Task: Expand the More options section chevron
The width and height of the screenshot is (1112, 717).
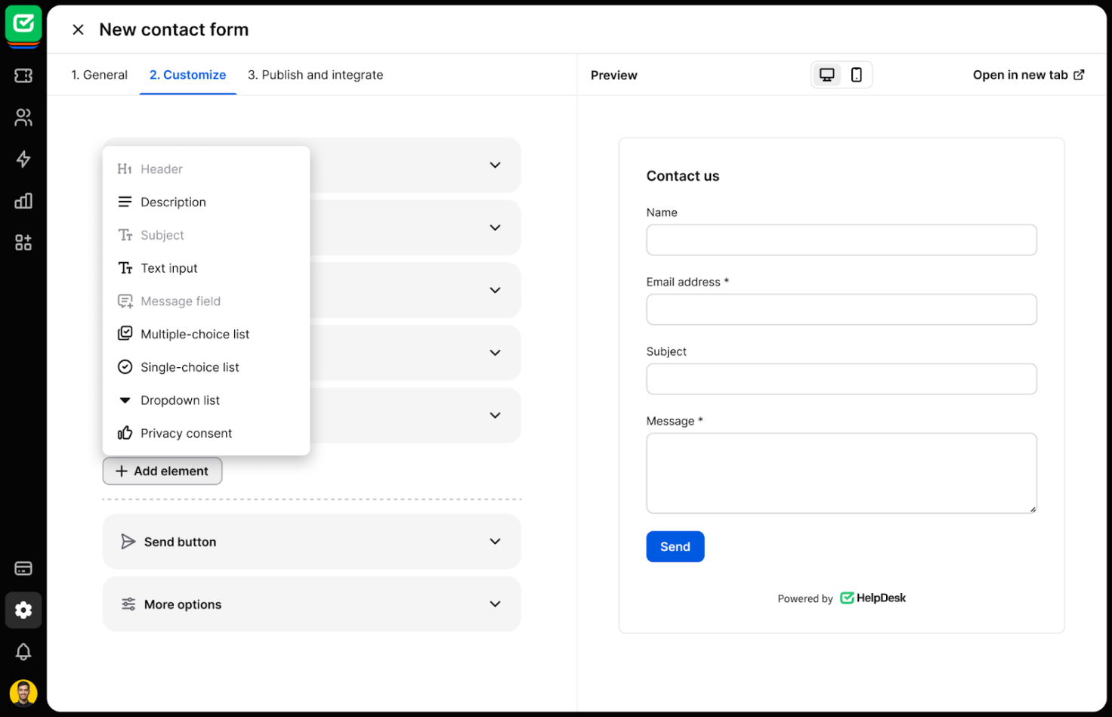Action: coord(495,604)
